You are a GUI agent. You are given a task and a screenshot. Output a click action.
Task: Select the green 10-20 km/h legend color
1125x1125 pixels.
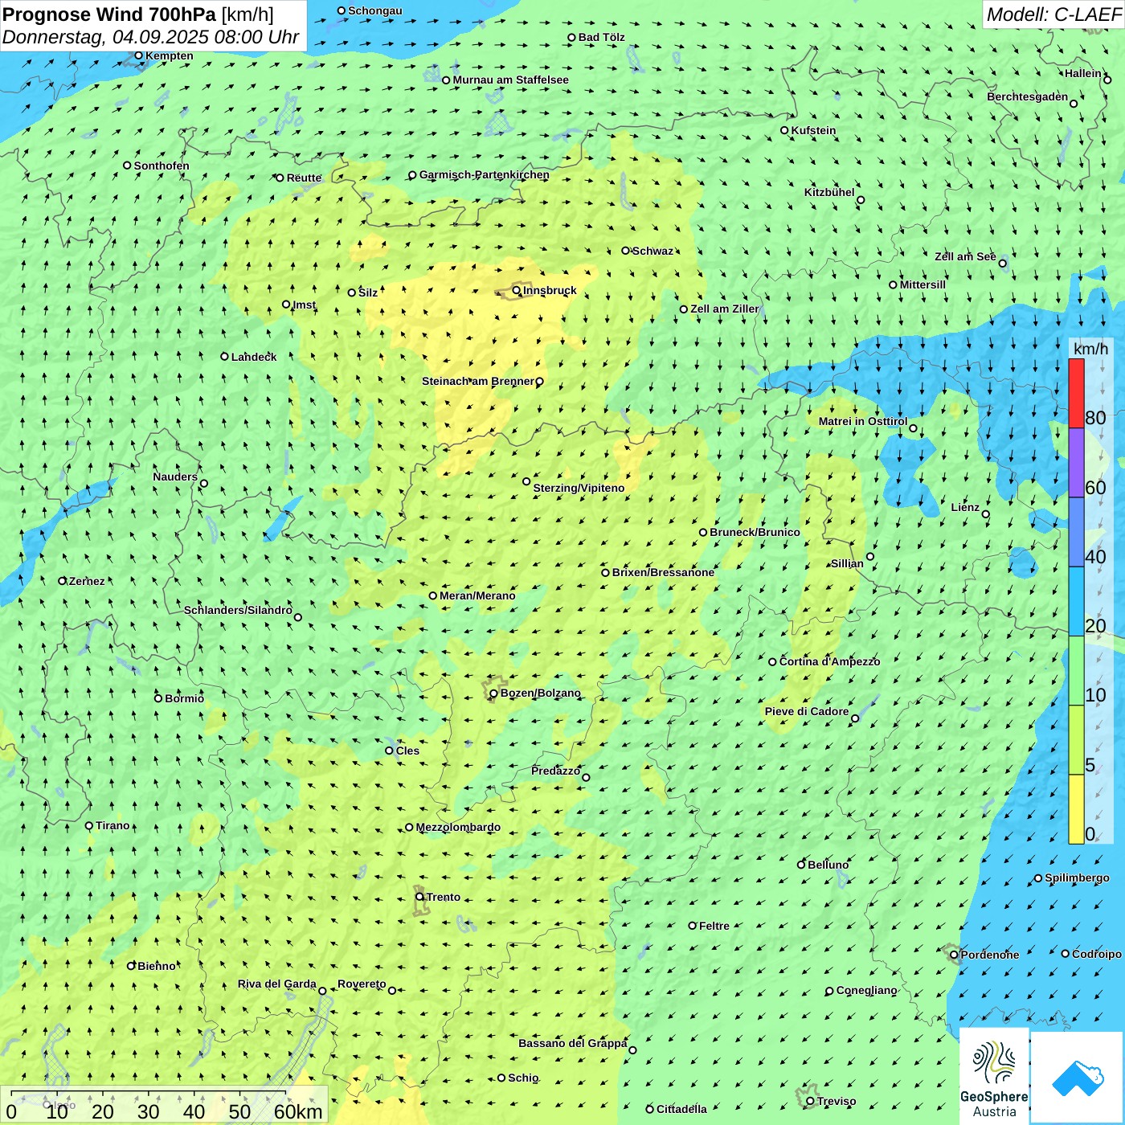tap(1076, 670)
